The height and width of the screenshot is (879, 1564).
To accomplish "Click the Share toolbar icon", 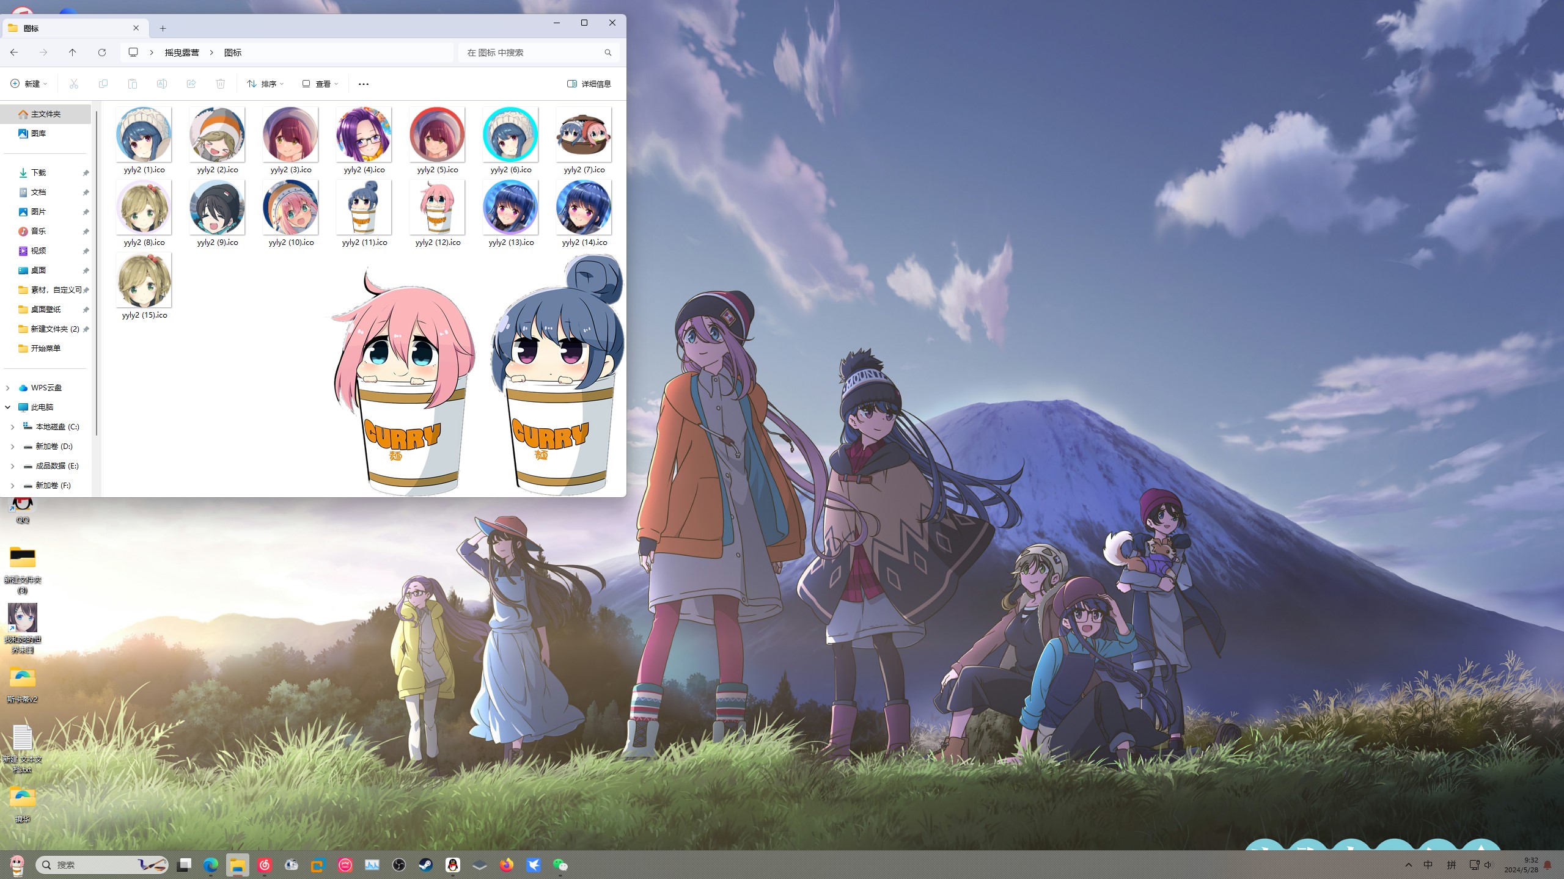I will point(191,84).
